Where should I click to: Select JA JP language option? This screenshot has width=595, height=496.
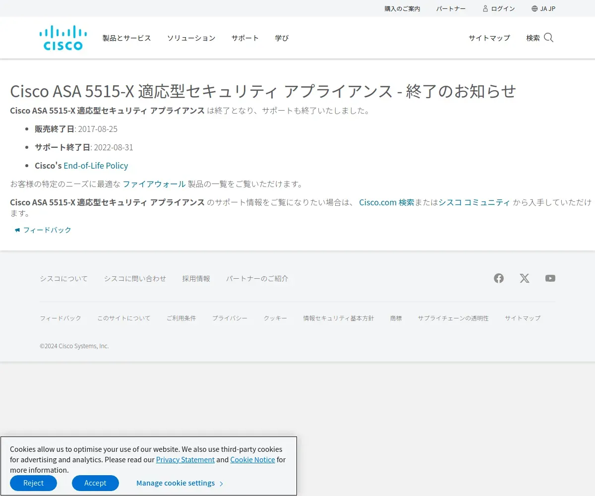548,8
